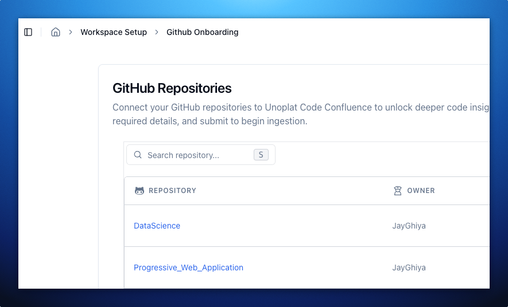Viewport: 508px width, 307px height.
Task: Click the GitHub cat icon in header
Action: pos(139,191)
